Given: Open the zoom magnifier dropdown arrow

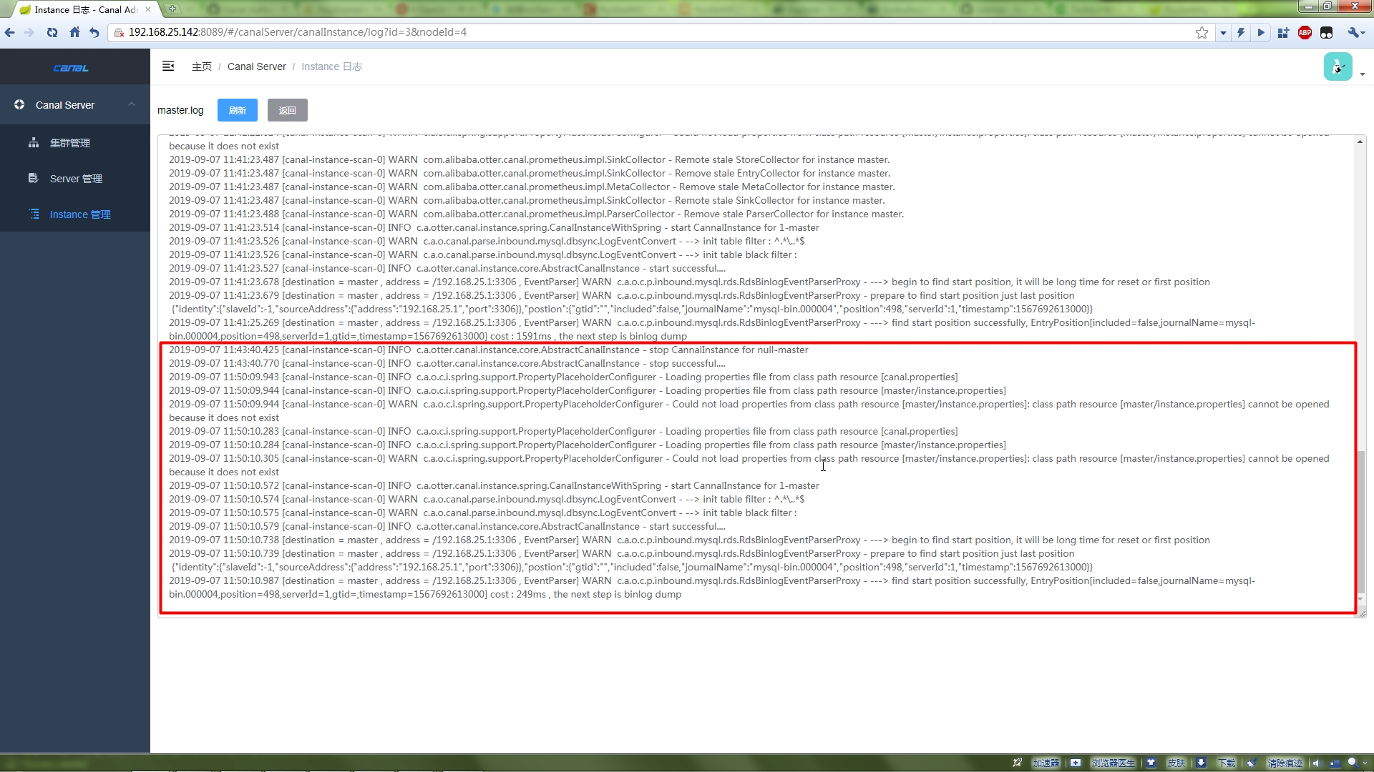Looking at the screenshot, I should [1365, 763].
